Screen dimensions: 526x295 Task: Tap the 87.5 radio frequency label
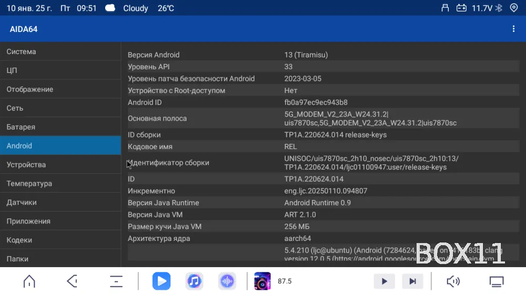tap(285, 281)
